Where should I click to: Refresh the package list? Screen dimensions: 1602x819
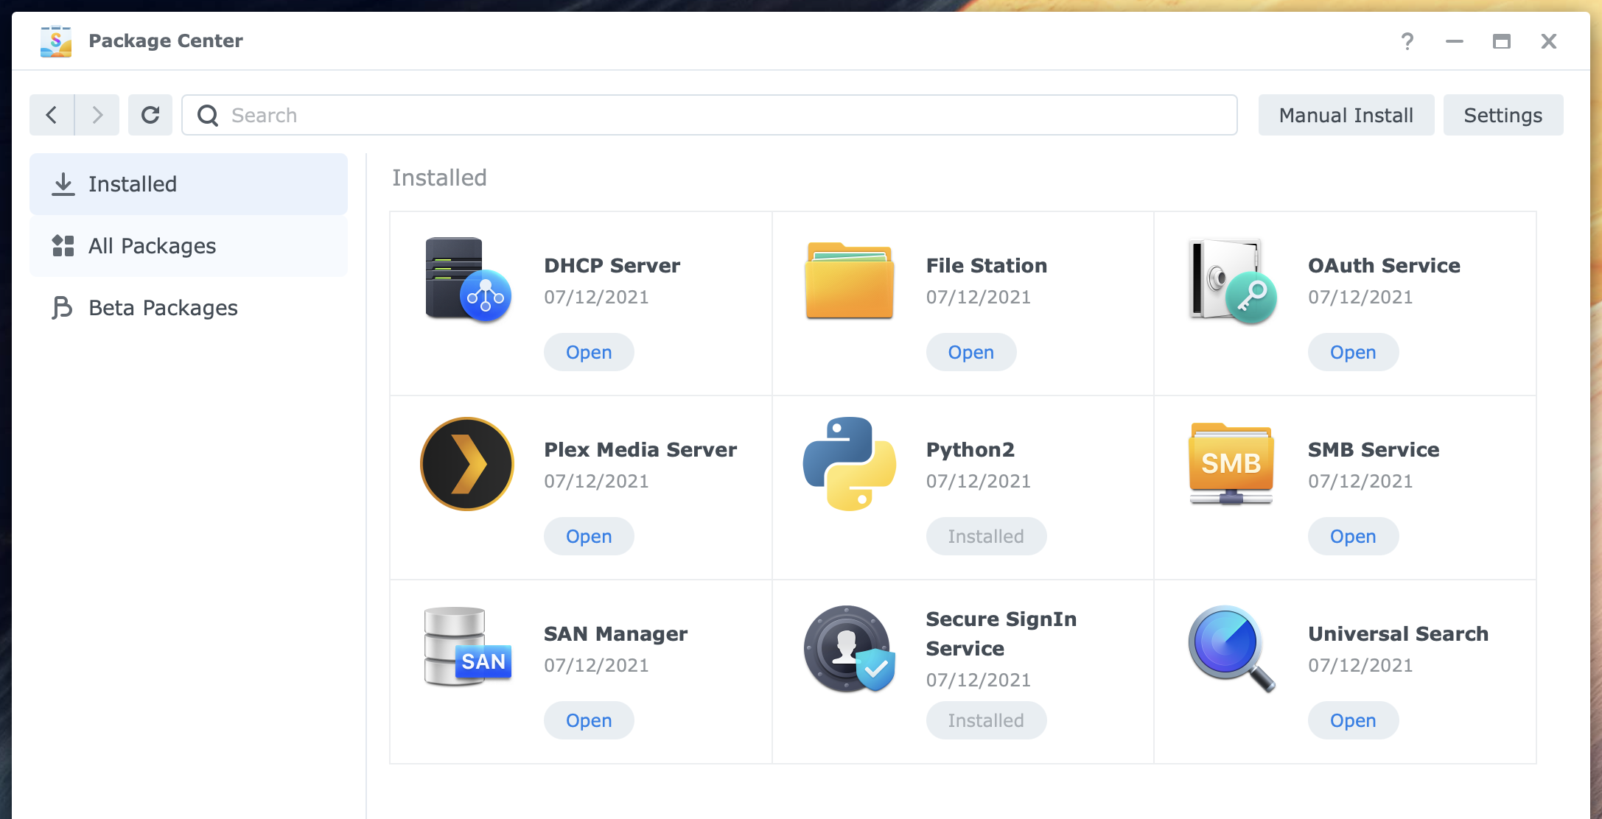click(150, 115)
